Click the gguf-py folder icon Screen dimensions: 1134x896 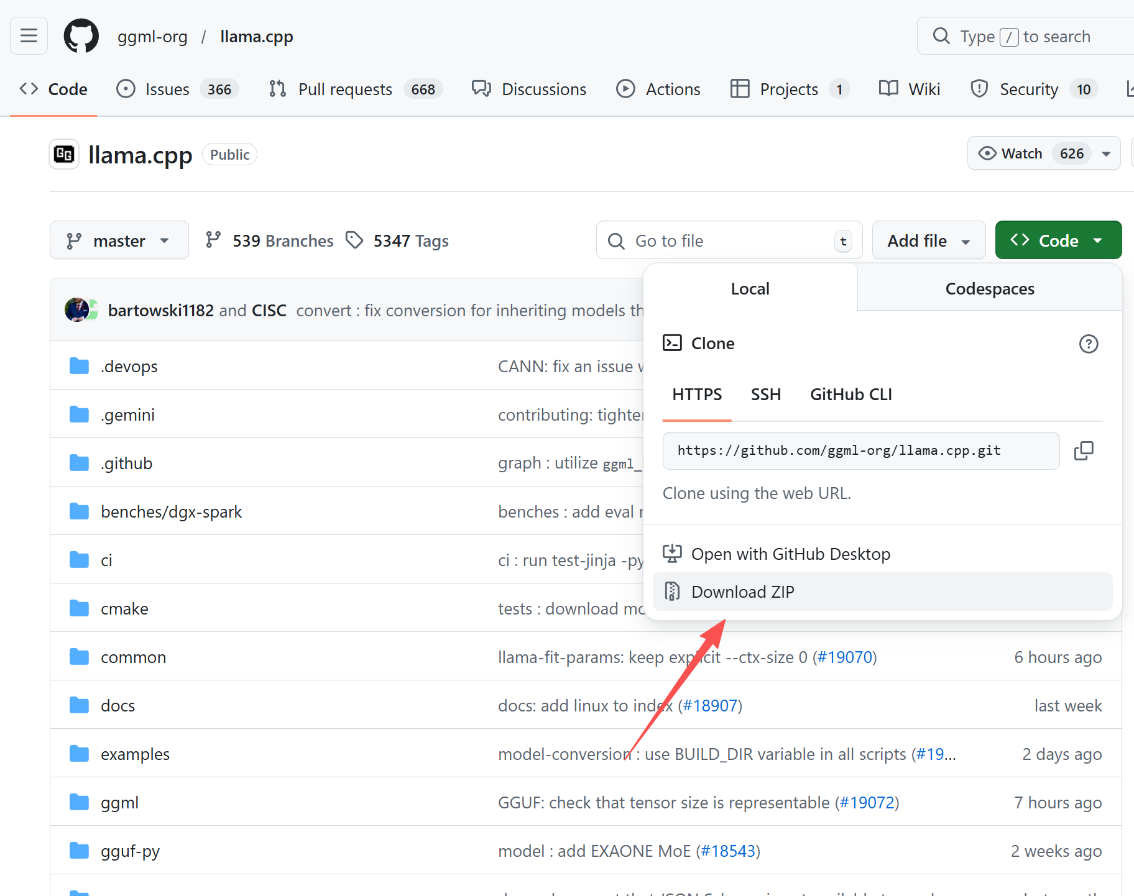point(79,851)
